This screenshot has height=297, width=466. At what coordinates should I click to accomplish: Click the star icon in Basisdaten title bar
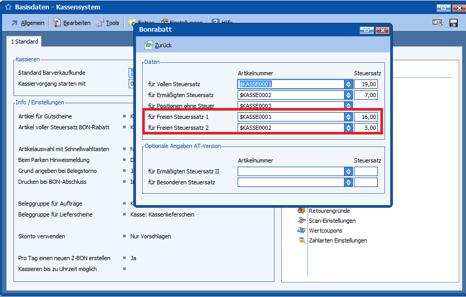coord(8,7)
